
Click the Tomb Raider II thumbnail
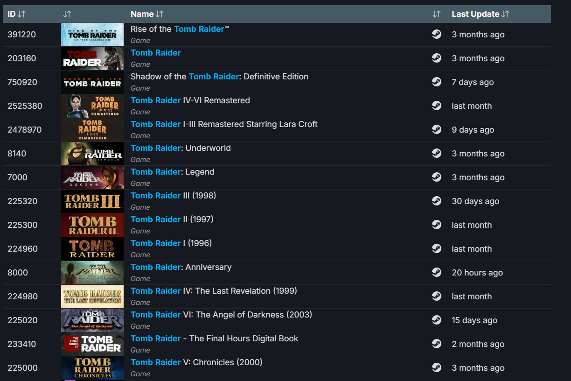click(92, 225)
